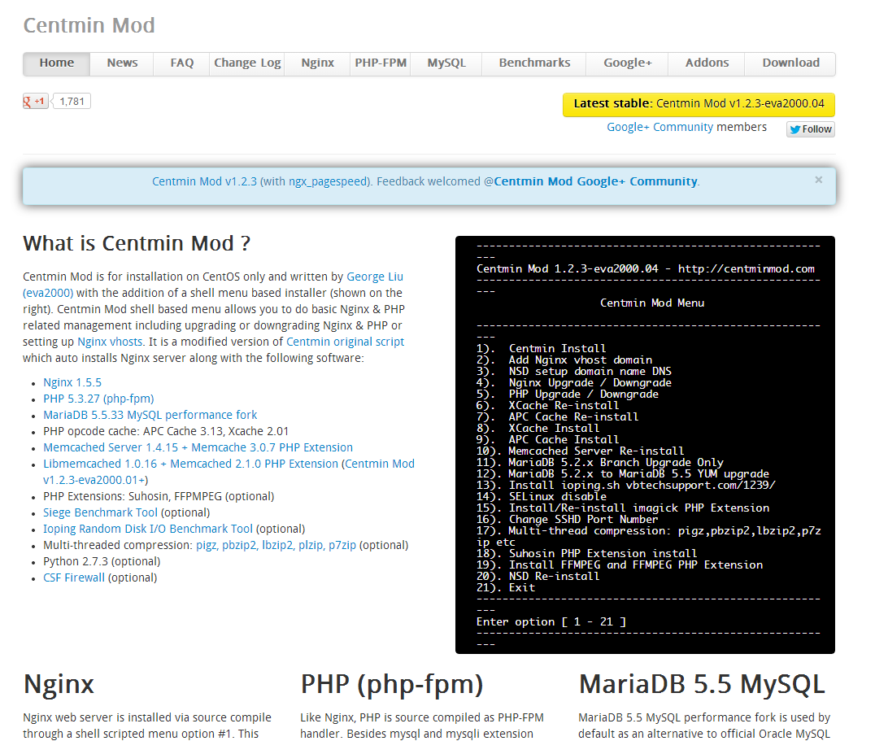Screen dimensions: 875x741
Task: Click the Nginx section heading
Action: (x=59, y=685)
